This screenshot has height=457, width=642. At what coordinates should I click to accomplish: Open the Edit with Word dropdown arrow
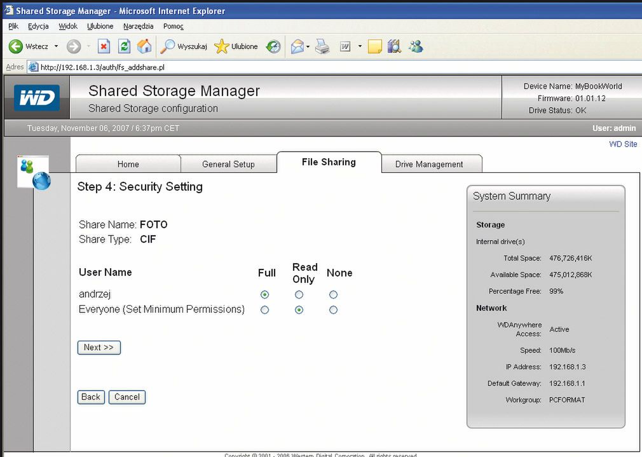[360, 46]
